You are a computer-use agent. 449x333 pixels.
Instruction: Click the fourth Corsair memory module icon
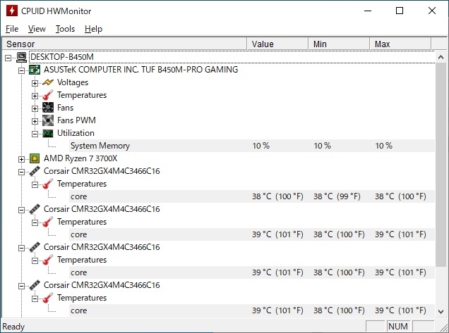pos(35,285)
